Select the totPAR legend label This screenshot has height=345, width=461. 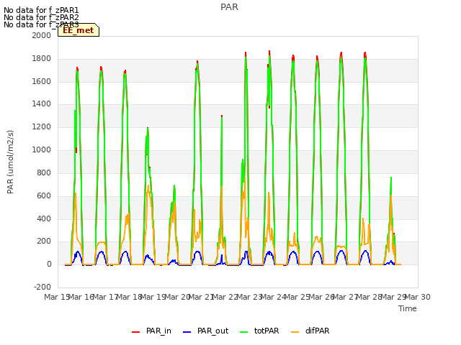[267, 331]
